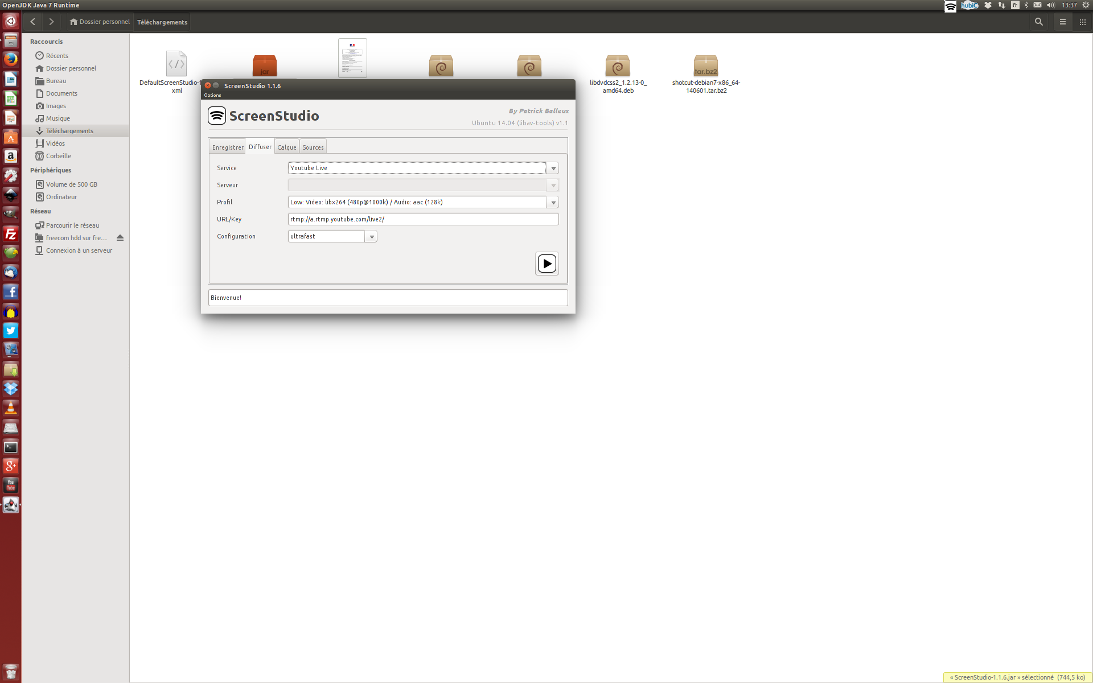Open the Options menu in ScreenStudio
1093x683 pixels.
point(212,95)
